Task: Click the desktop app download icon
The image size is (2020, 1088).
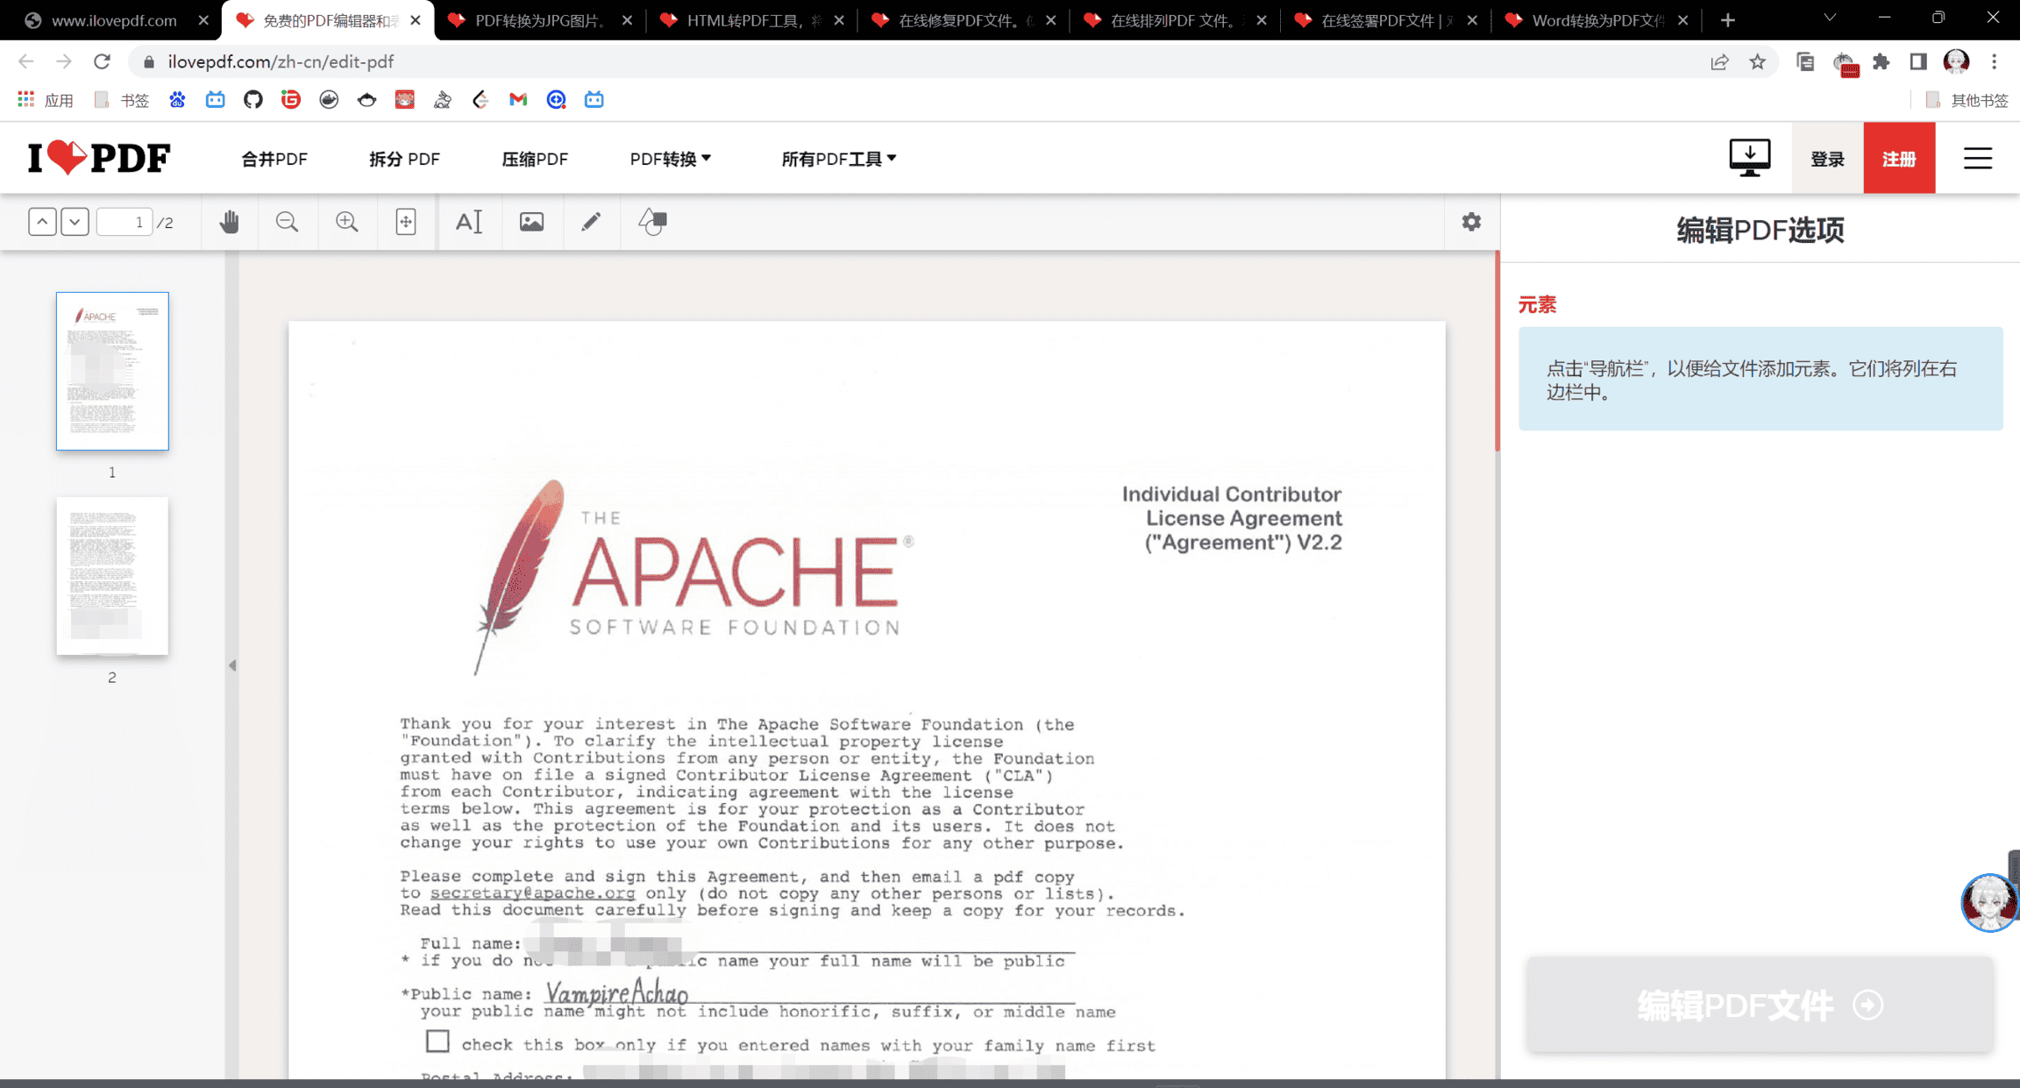Action: click(x=1749, y=158)
